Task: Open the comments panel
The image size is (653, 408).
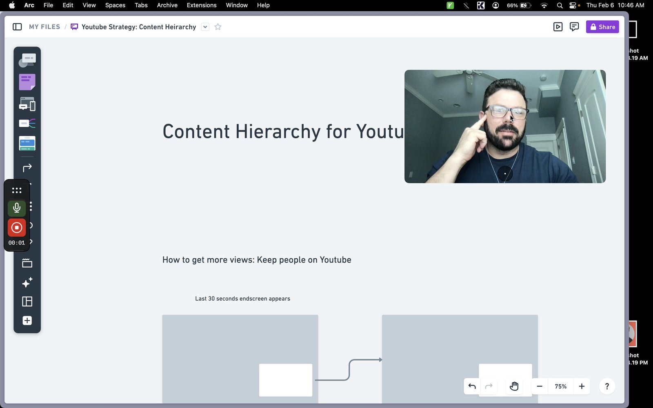Action: [x=574, y=27]
